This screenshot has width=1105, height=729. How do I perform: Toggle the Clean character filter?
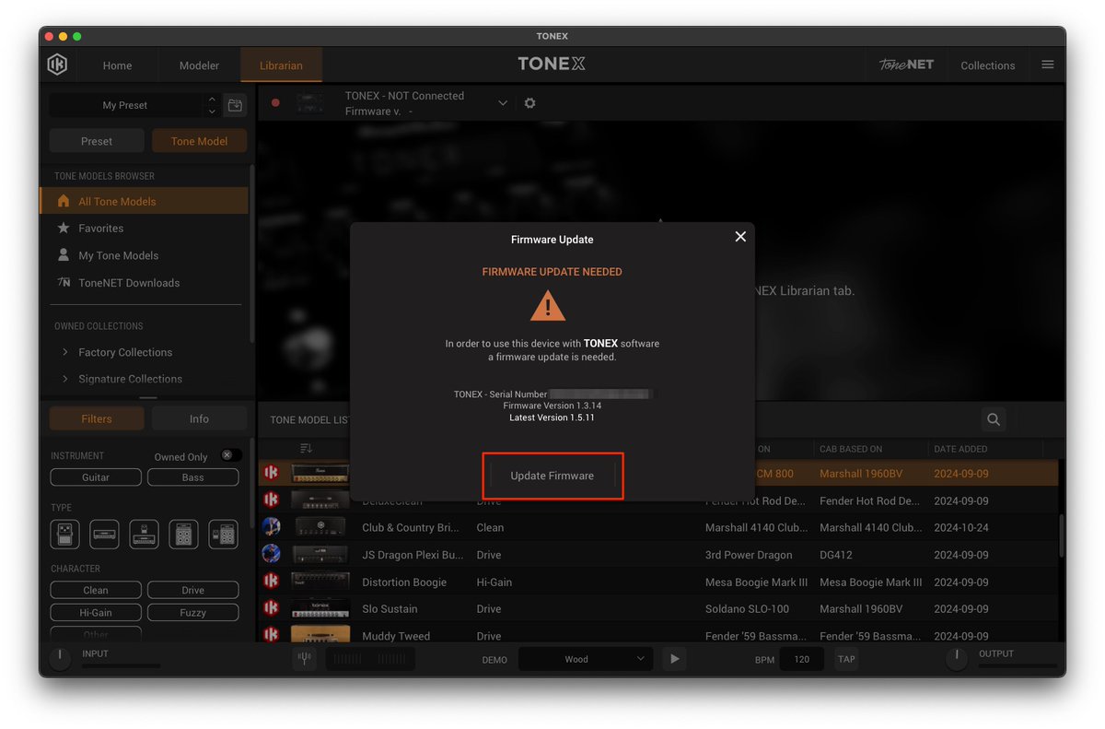point(96,590)
